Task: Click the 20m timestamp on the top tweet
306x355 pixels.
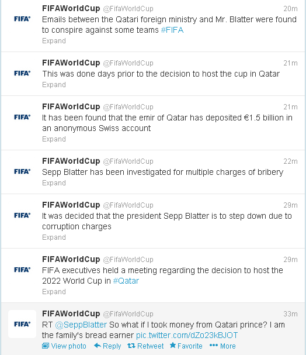Action: click(x=290, y=9)
